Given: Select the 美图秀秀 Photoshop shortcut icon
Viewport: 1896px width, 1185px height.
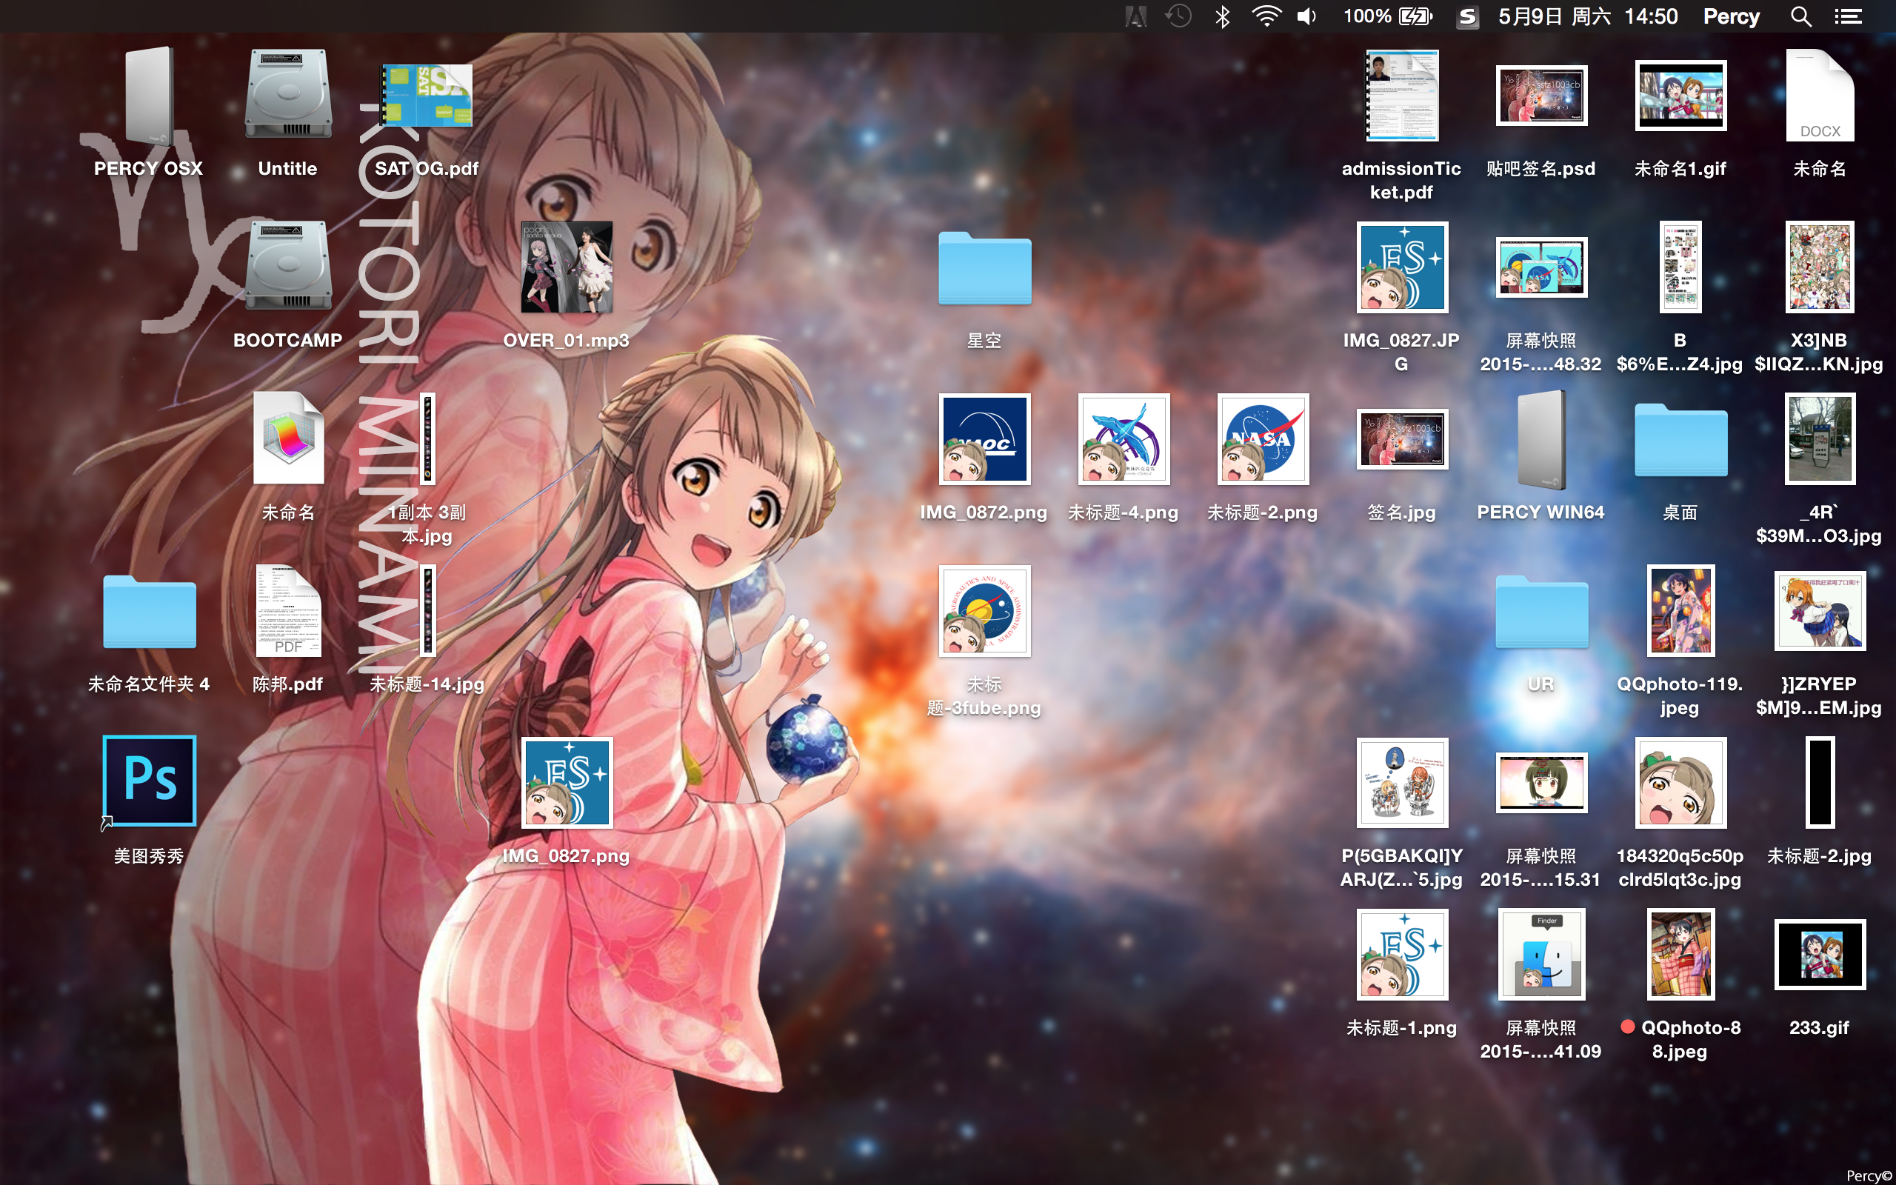Looking at the screenshot, I should coord(149,781).
